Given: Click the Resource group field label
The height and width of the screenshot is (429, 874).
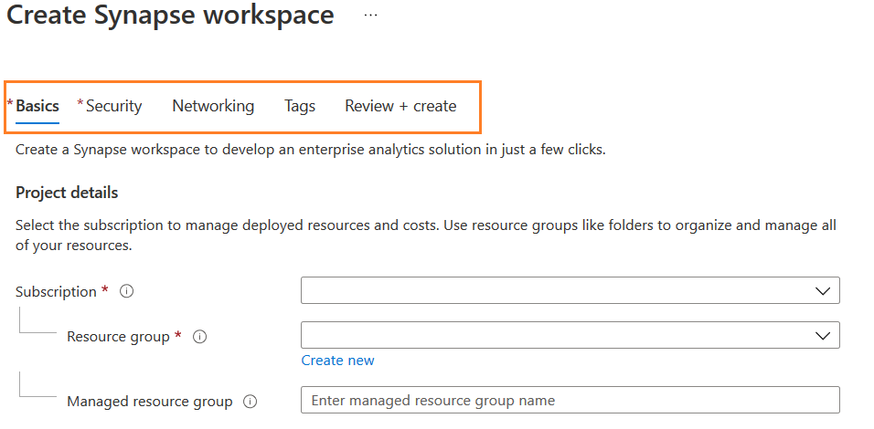Looking at the screenshot, I should click(x=118, y=337).
